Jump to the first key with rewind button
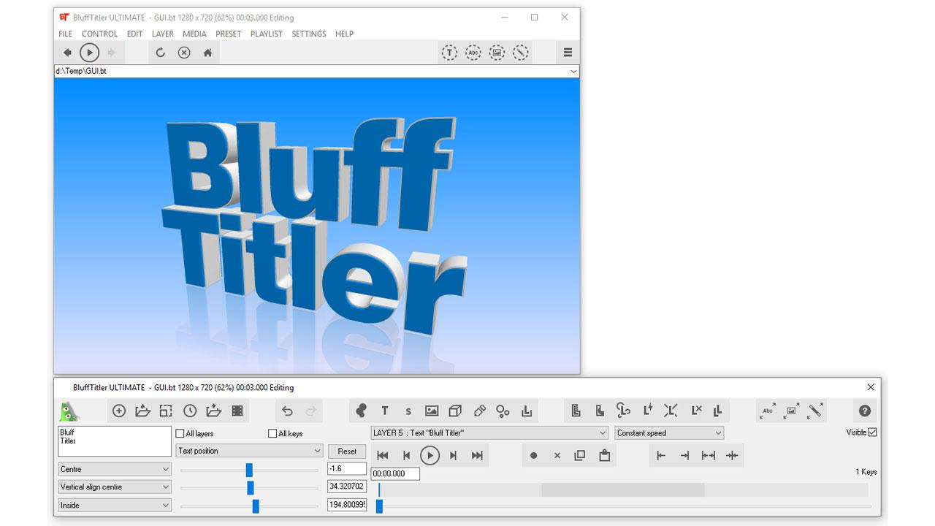This screenshot has height=526, width=935. tap(382, 455)
